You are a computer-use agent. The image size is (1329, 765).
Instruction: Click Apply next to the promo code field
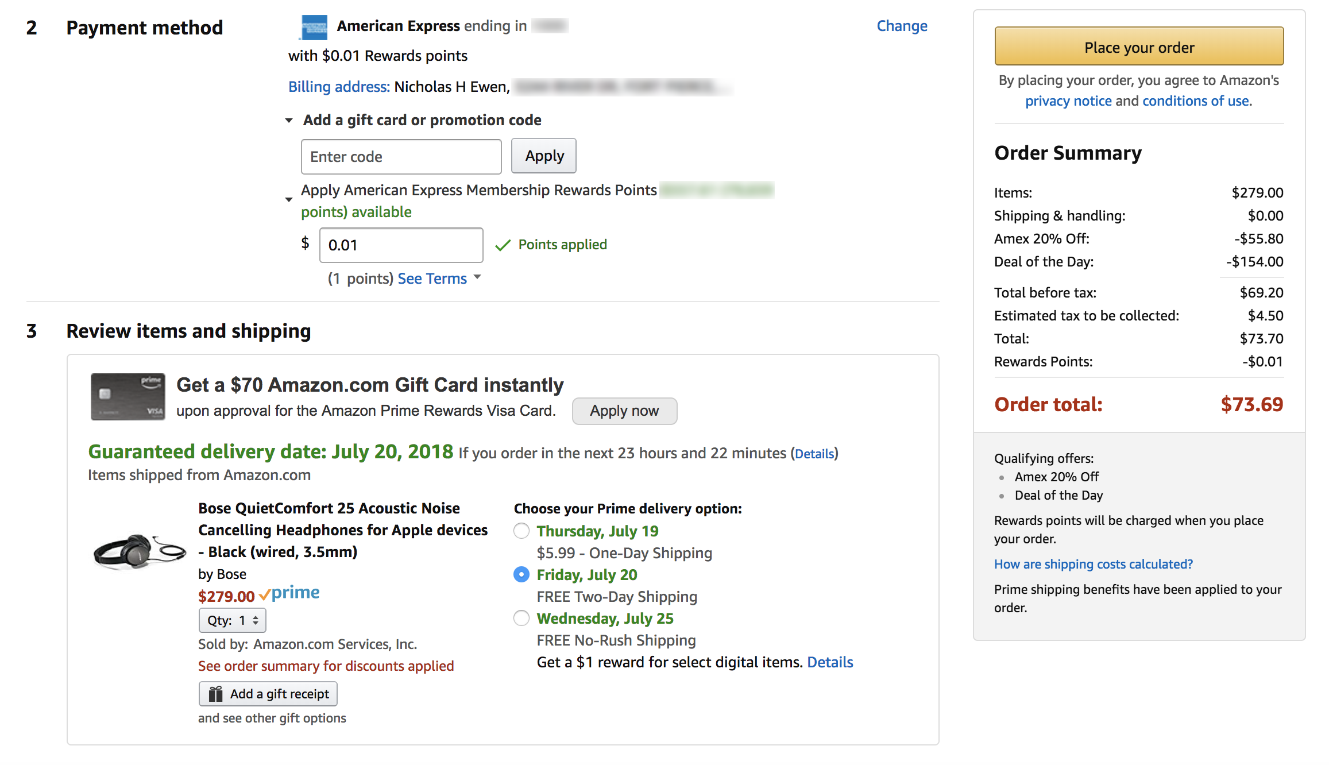point(543,156)
